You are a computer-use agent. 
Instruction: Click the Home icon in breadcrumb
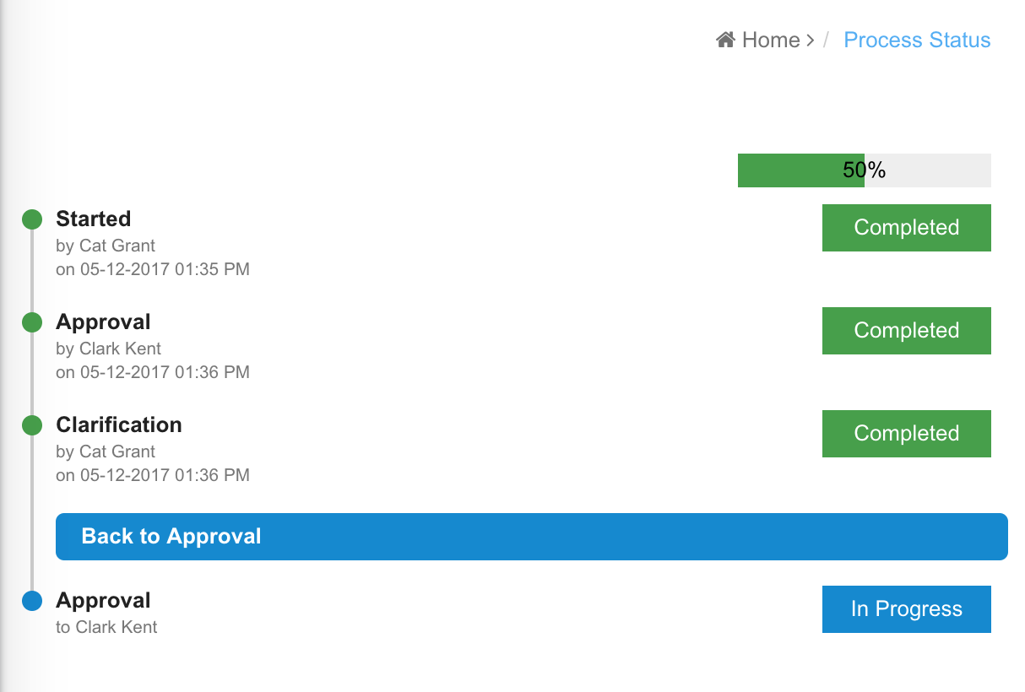[725, 40]
